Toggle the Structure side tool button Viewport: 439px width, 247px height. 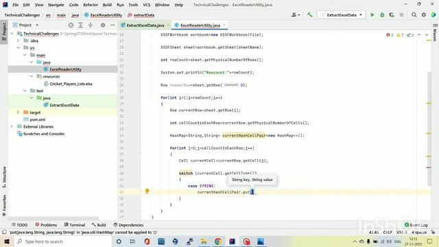point(4,177)
